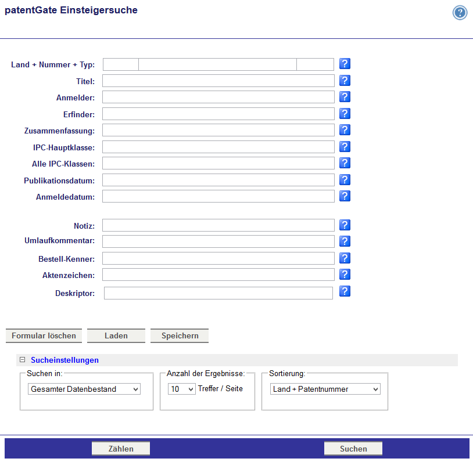This screenshot has height=462, width=473.
Task: Focus the Alle IPC-Klassen input field
Action: 218,163
